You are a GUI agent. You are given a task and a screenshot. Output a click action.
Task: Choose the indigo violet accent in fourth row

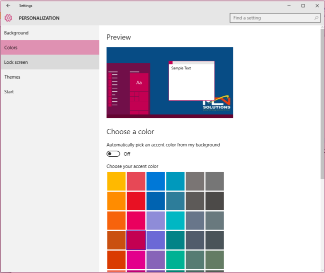pyautogui.click(x=155, y=240)
